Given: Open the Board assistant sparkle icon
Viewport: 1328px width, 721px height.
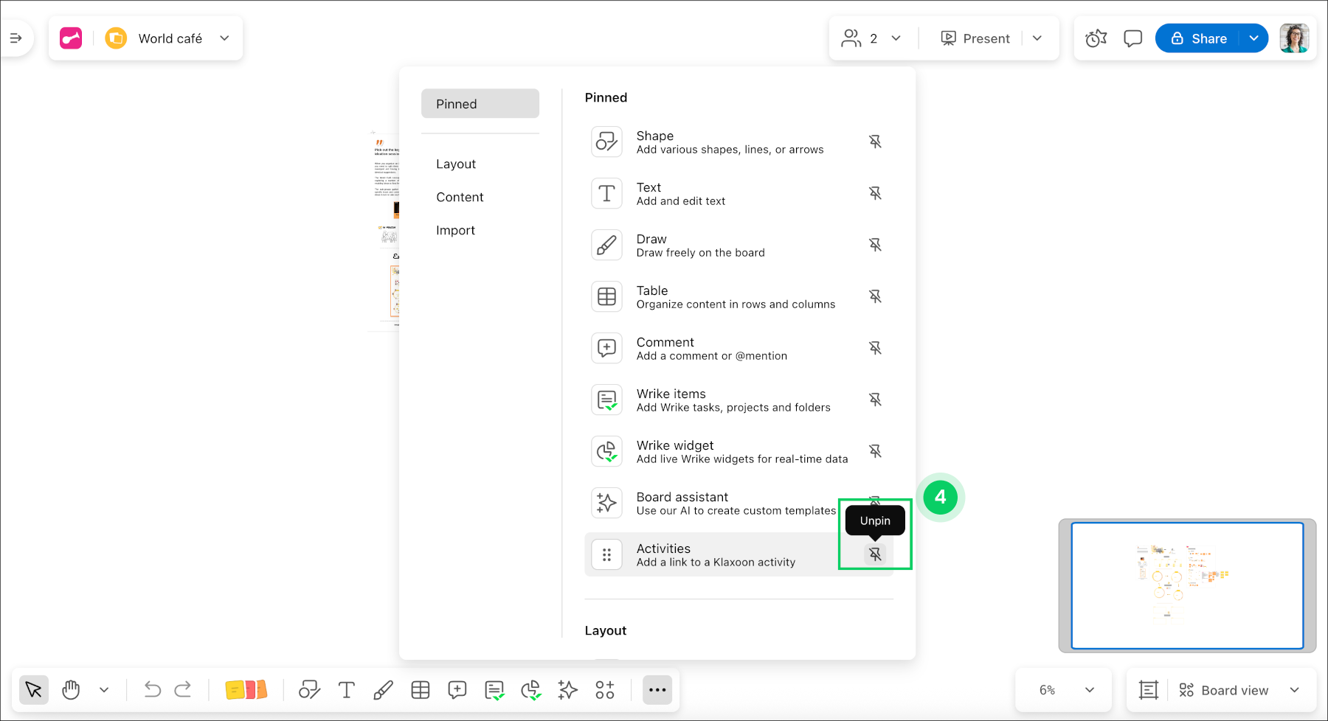Looking at the screenshot, I should pos(567,690).
